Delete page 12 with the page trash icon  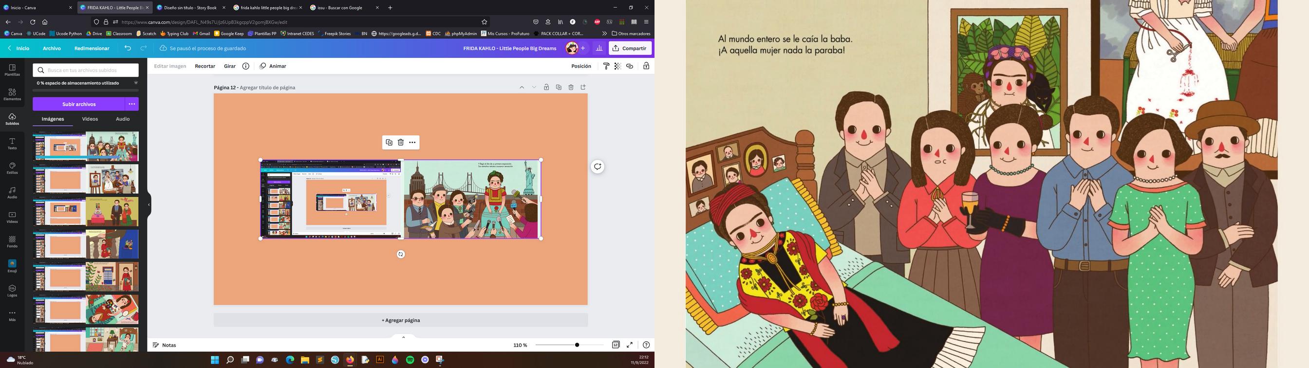click(571, 88)
